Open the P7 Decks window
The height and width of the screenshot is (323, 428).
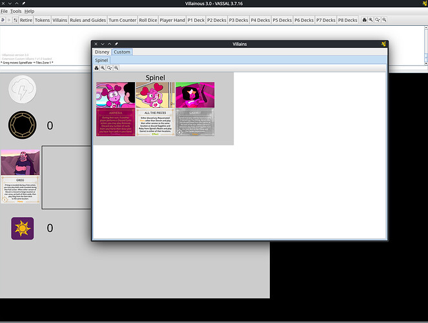tap(326, 20)
